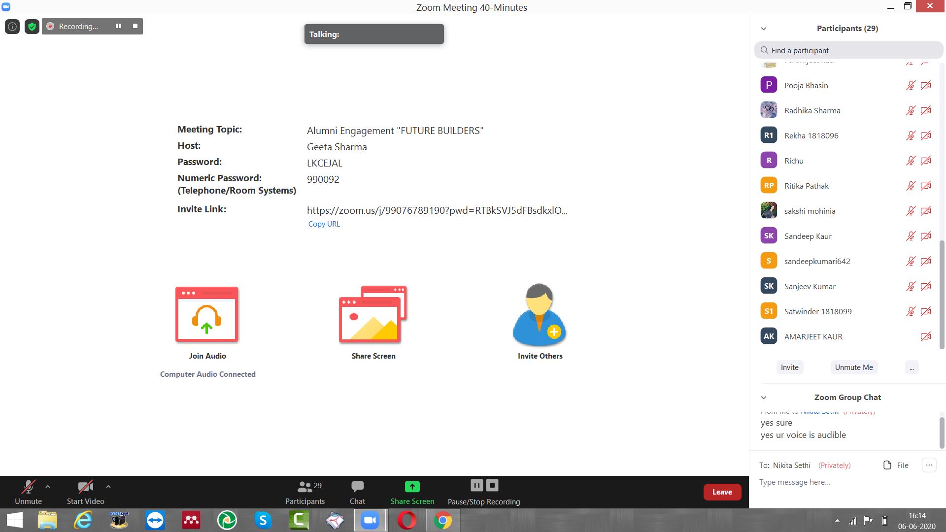Toggle the Participants panel in the toolbar
The image size is (946, 532).
pyautogui.click(x=304, y=492)
